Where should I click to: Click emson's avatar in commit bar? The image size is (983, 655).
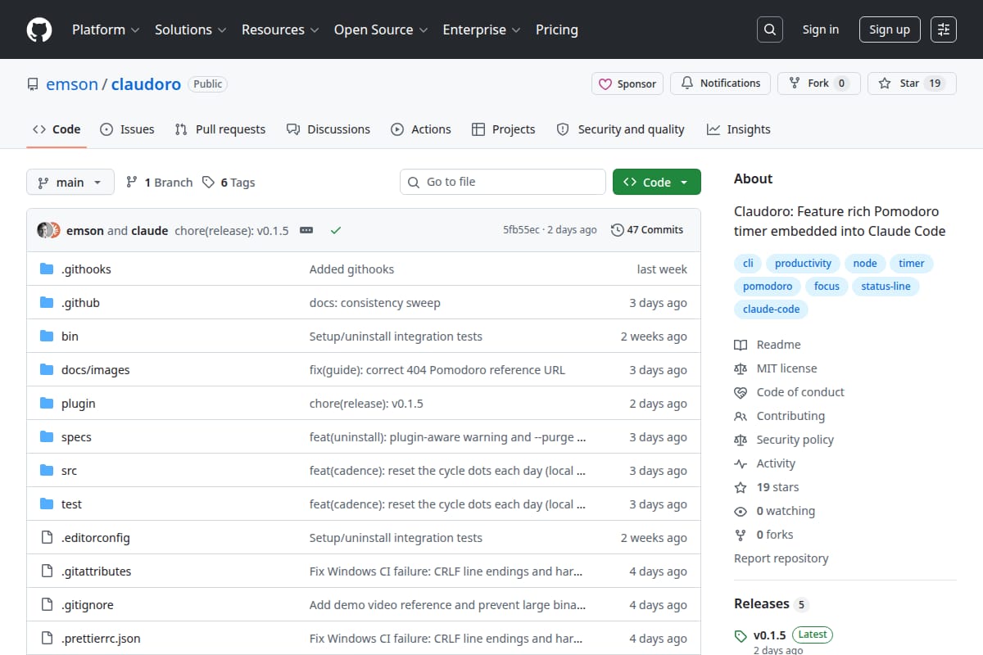coord(44,230)
